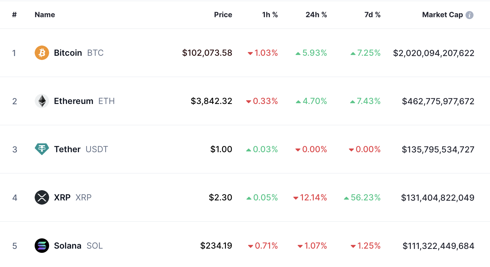Click the XRP black logo icon
This screenshot has width=490, height=267.
click(42, 197)
